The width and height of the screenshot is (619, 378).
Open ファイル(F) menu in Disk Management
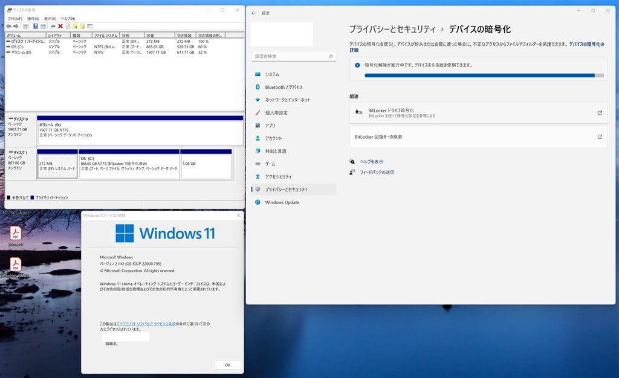click(15, 19)
